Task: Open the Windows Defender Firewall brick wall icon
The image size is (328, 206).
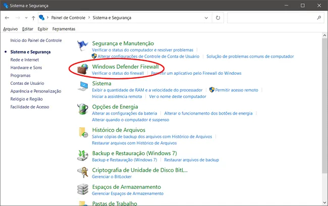Action: (x=83, y=69)
